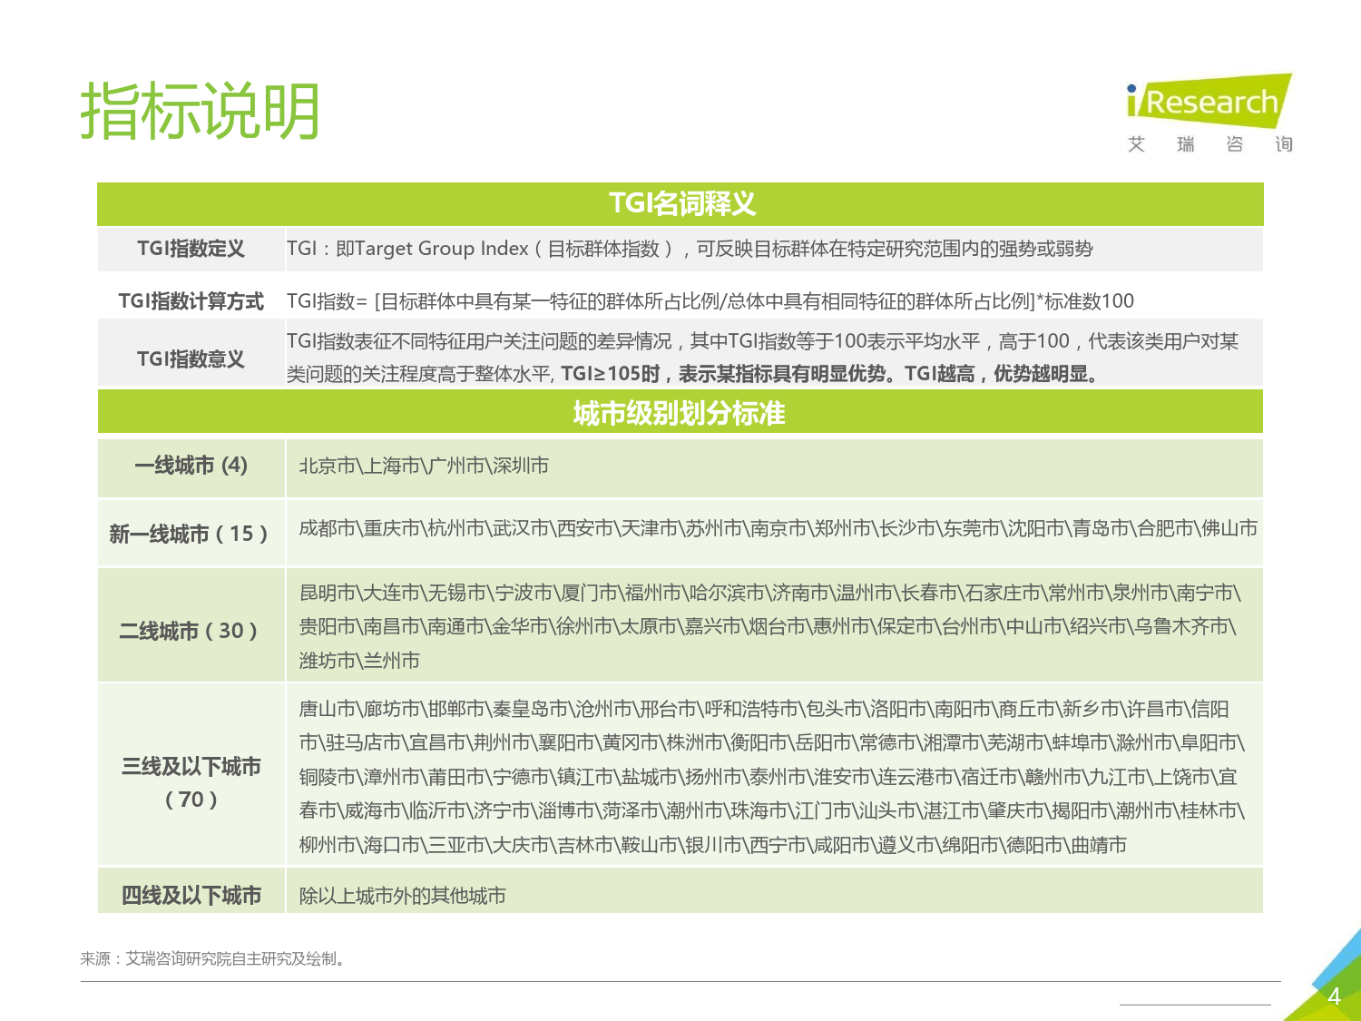The image size is (1361, 1021).
Task: Click the TGI指数计算方式 row label
Action: (x=191, y=301)
